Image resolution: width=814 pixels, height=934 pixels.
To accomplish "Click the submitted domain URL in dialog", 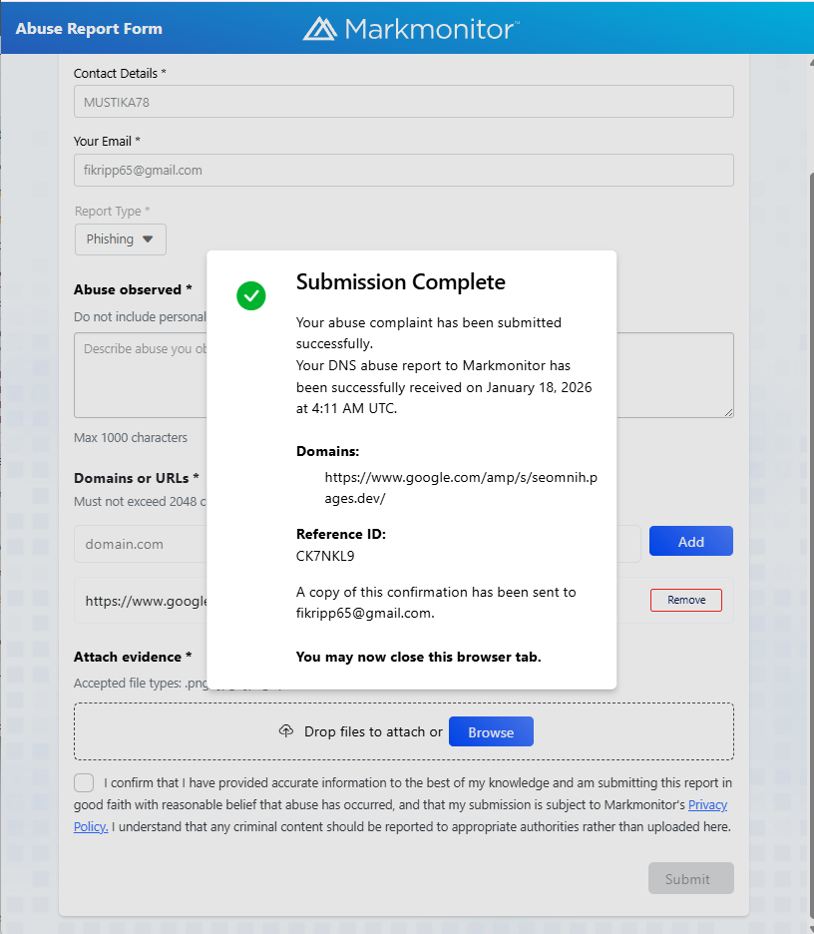I will click(447, 487).
